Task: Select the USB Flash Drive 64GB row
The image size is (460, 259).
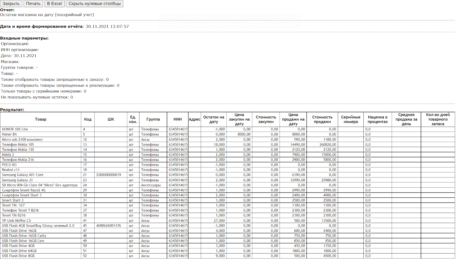Action: (19, 251)
